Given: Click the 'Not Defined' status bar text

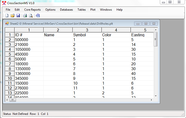Looking at the screenshot, I should [20, 114].
